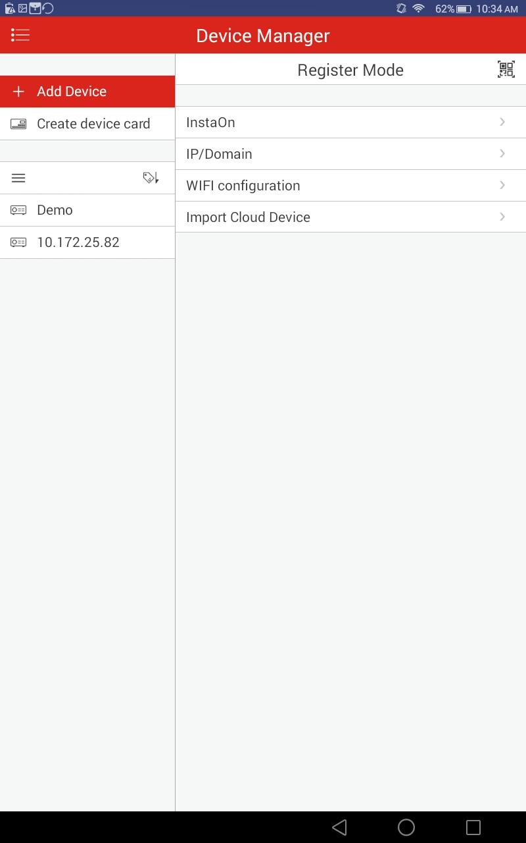Open the InstaOn chevron arrow
This screenshot has height=843, width=526.
click(x=502, y=122)
